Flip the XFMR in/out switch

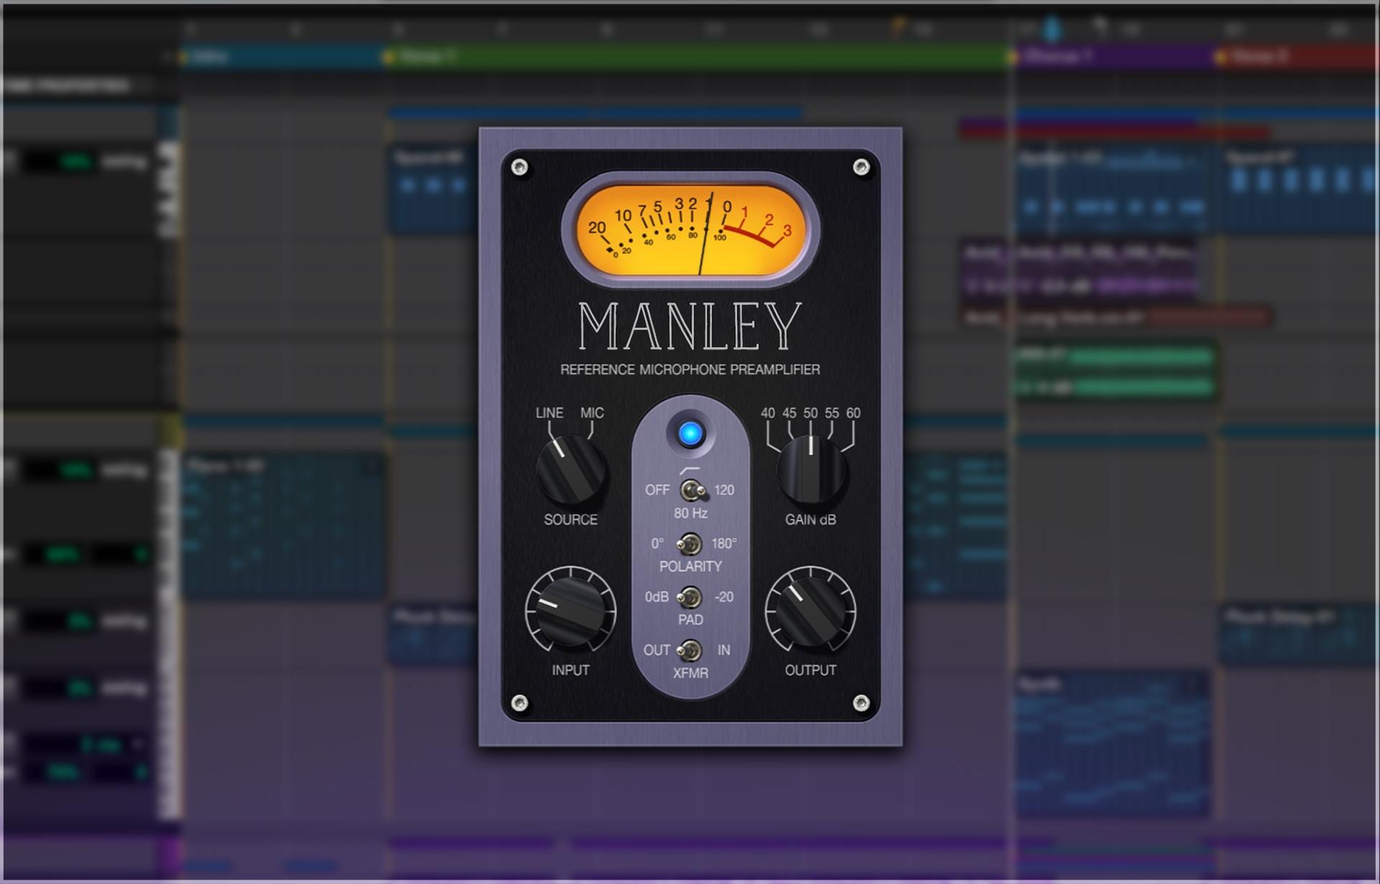[690, 650]
